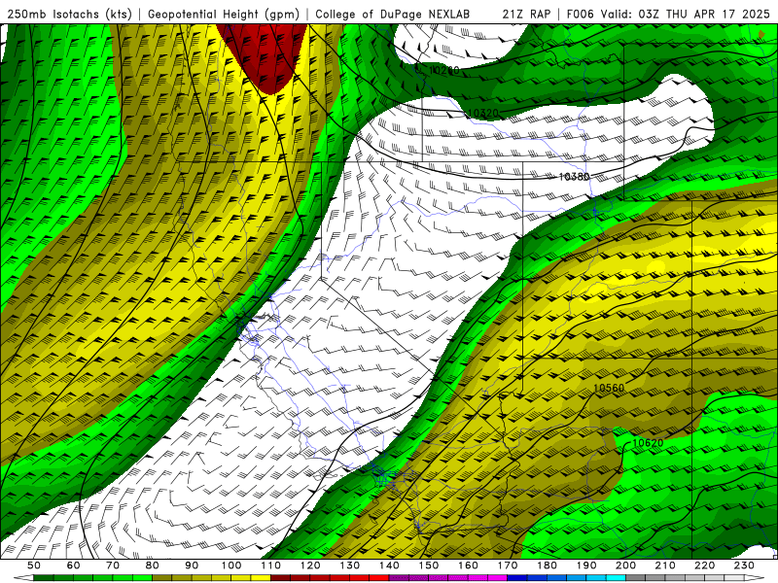Viewport: 778px width, 583px height.
Task: Click the 10380 height contour label
Action: tap(574, 176)
